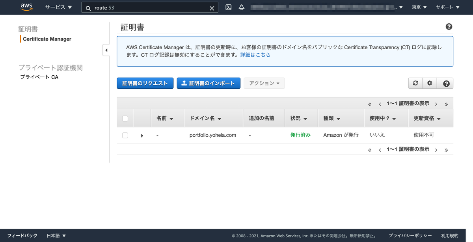The width and height of the screenshot is (473, 242).
Task: Refresh the certificate list
Action: click(415, 83)
